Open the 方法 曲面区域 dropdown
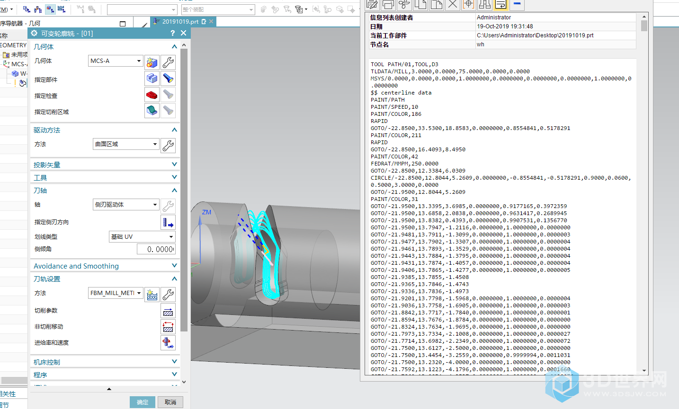The height and width of the screenshot is (409, 679). tap(126, 144)
